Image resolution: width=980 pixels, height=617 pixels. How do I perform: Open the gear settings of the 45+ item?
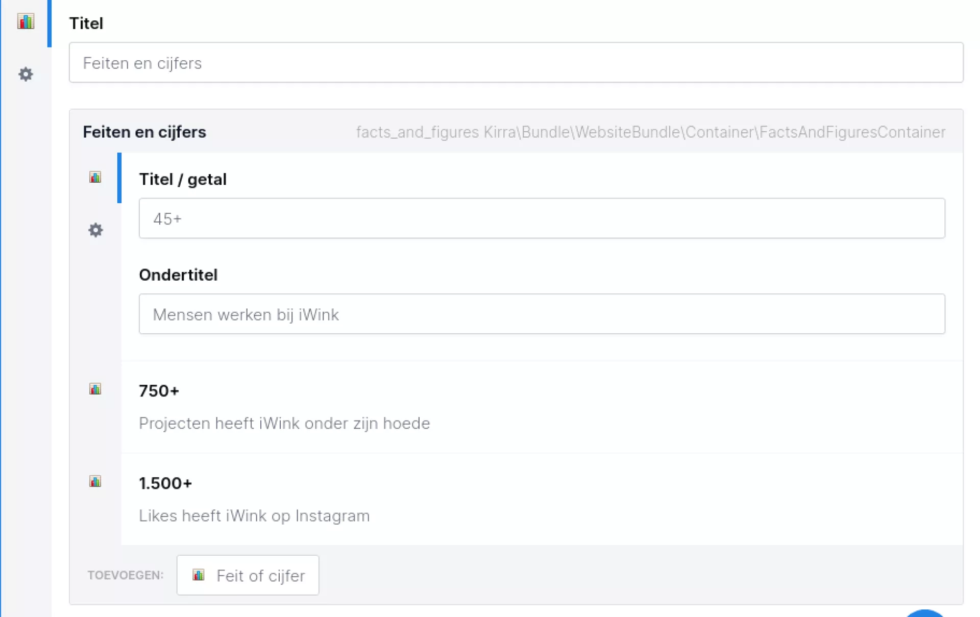click(x=95, y=230)
